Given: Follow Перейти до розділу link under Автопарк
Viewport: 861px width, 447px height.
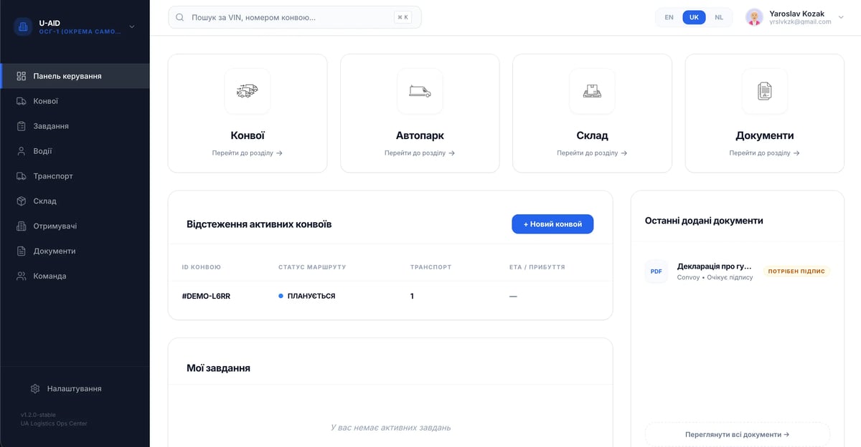Looking at the screenshot, I should tap(420, 153).
